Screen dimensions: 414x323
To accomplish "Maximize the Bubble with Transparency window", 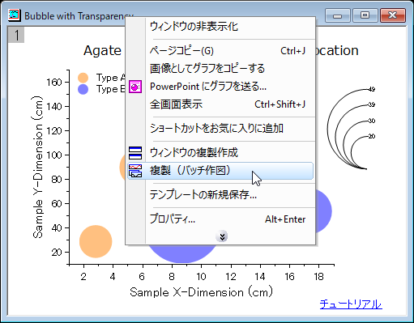I will [365, 15].
